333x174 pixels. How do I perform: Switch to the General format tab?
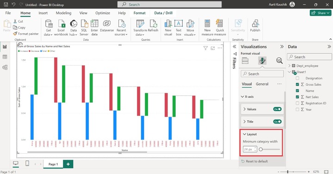[x=262, y=84]
